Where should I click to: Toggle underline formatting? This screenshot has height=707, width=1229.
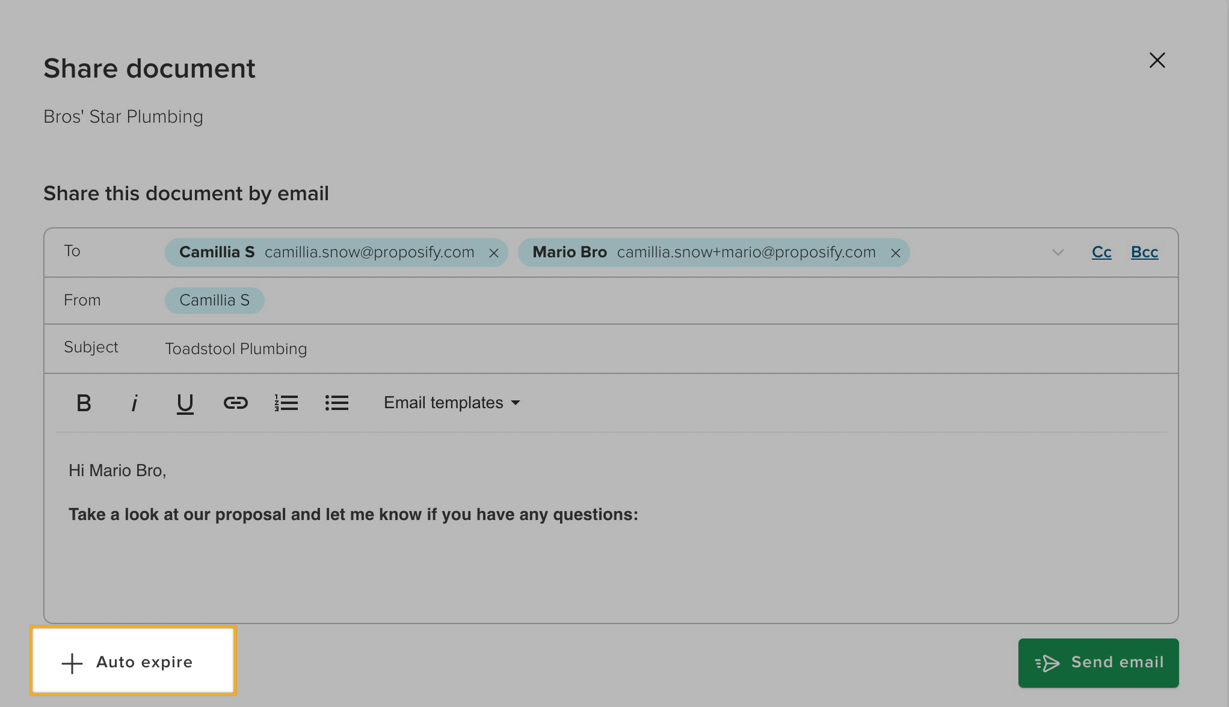click(x=185, y=403)
